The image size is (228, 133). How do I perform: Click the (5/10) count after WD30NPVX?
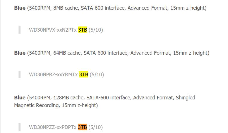point(96,30)
